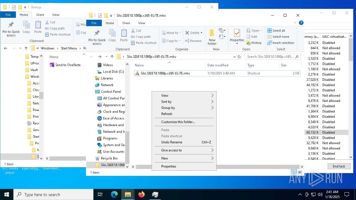This screenshot has height=200, width=356.
Task: Click Select none in ribbon
Action: [278, 37]
